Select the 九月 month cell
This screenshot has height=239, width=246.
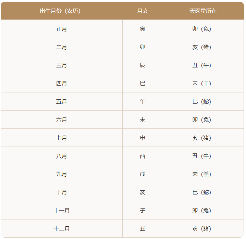click(62, 174)
